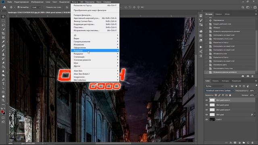
Task: Open the fill slider dropdown arrow
Action: tap(256, 95)
